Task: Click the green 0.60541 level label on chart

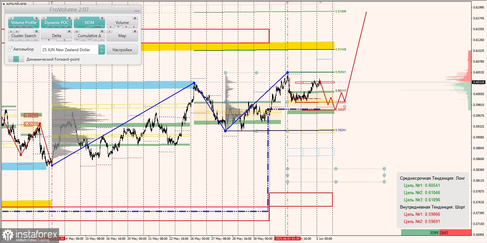Action: tap(341, 72)
